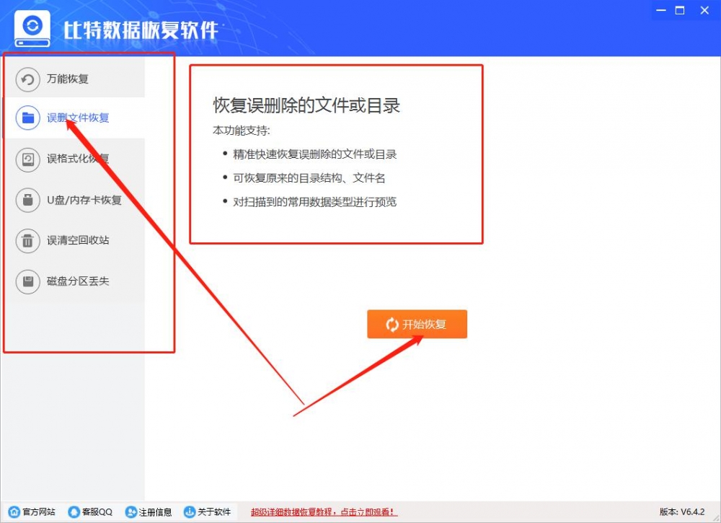Click the 误清空回收站 trash bin icon
Viewport: 721px width, 523px height.
pyautogui.click(x=27, y=240)
